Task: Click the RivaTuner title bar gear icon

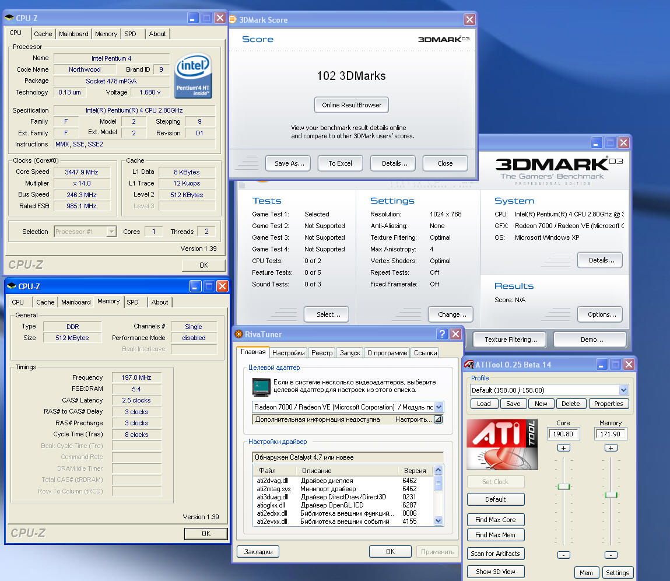Action: [x=239, y=334]
